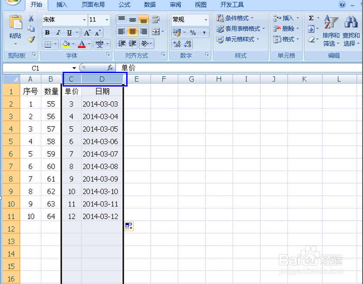The height and width of the screenshot is (284, 363).
Task: Switch to the 页面布局 ribbon tab
Action: (x=93, y=5)
